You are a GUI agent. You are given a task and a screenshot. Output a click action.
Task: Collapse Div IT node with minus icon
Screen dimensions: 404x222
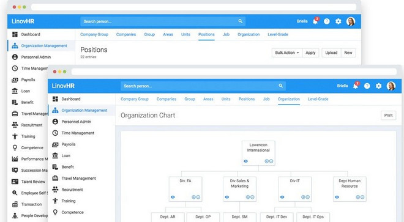tap(308, 197)
